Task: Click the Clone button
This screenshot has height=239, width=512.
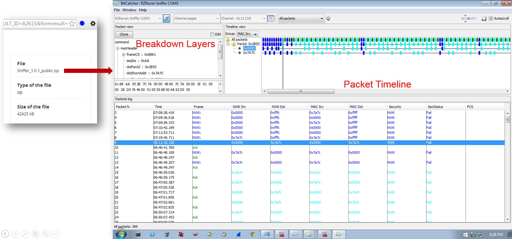Action: [x=124, y=34]
